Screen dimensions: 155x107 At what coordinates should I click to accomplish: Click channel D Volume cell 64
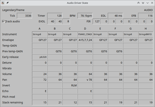pos(85,74)
